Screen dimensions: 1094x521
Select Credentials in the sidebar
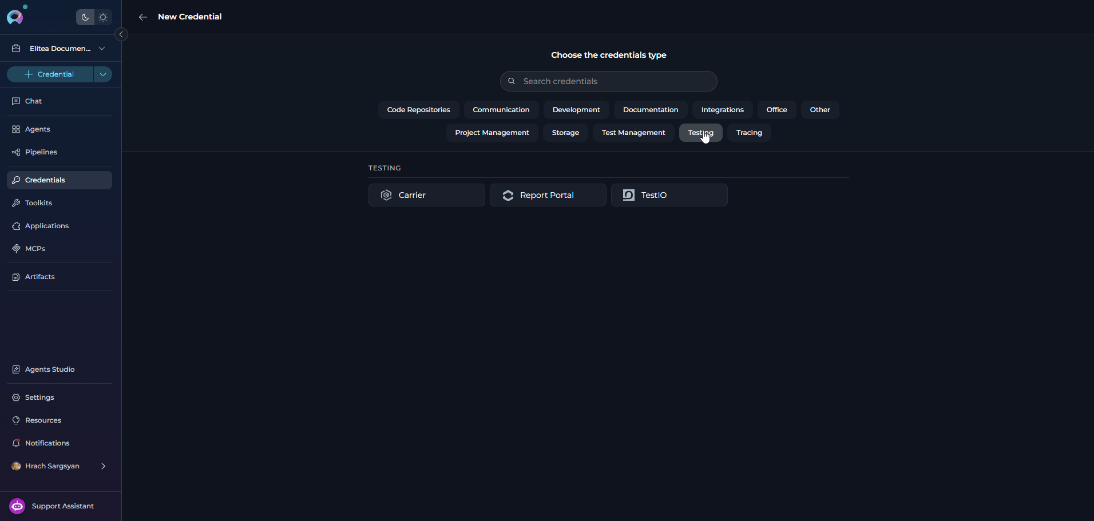pos(60,180)
